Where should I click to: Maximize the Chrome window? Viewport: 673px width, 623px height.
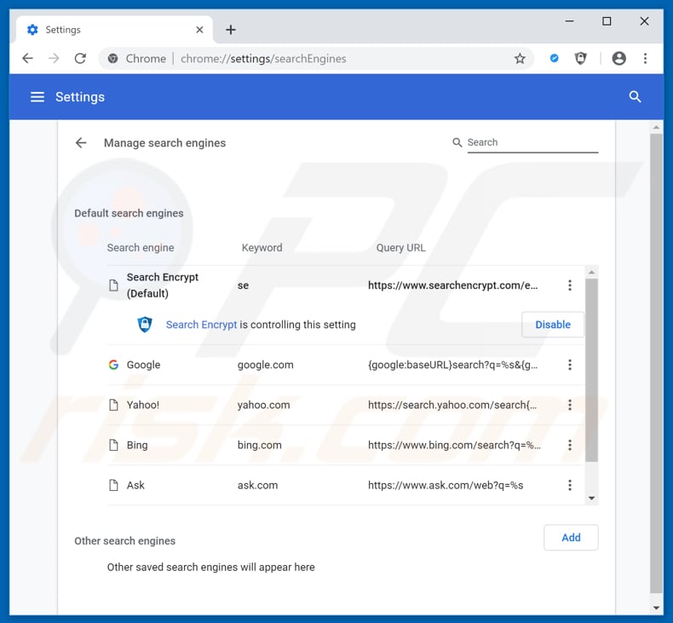(607, 21)
